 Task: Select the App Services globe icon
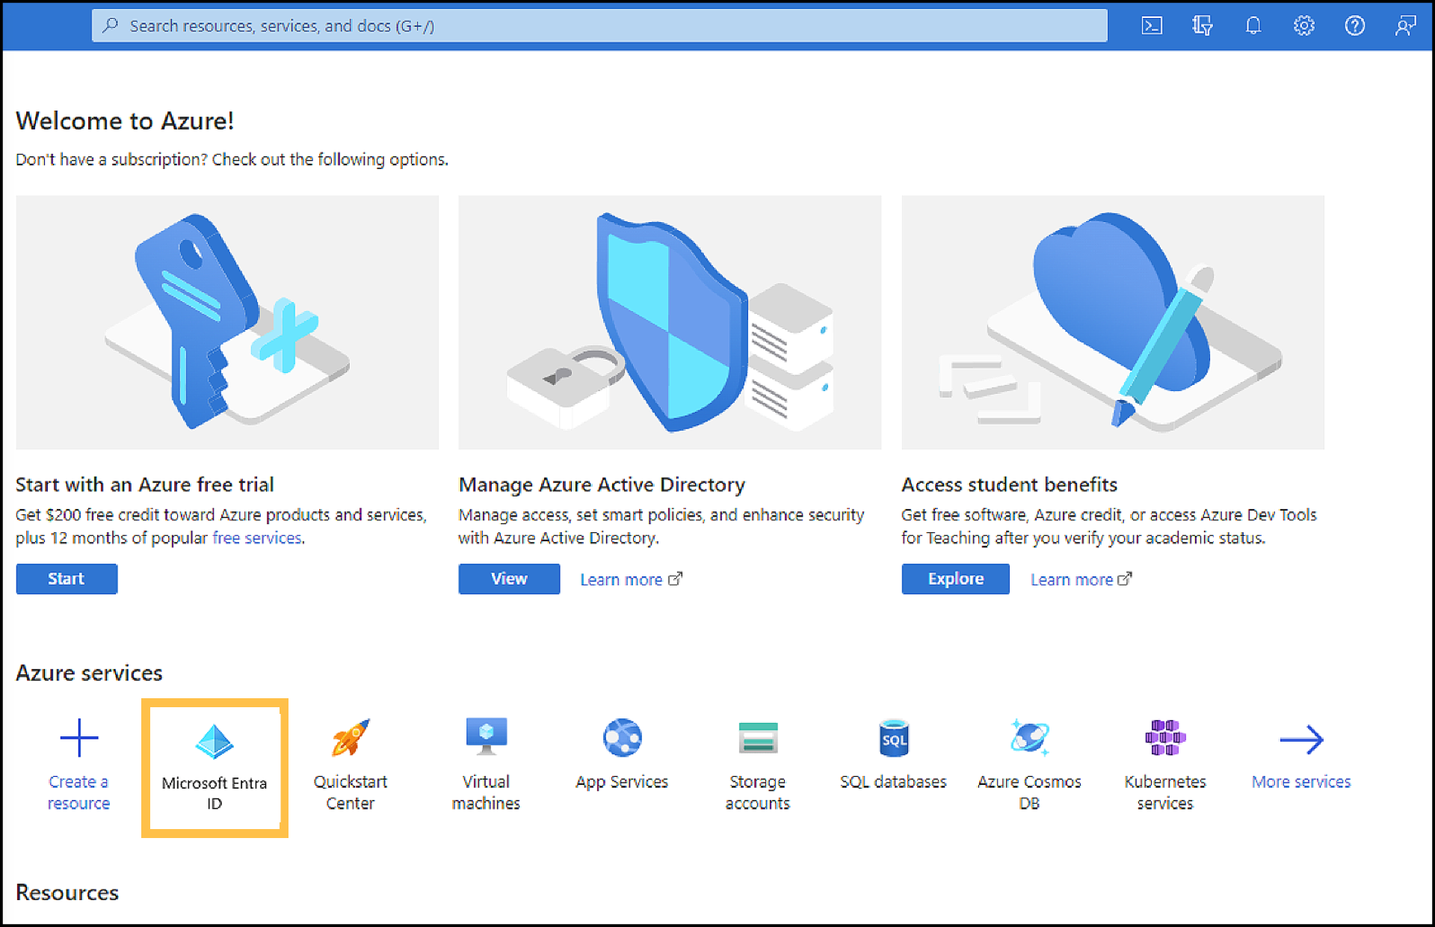(x=621, y=738)
